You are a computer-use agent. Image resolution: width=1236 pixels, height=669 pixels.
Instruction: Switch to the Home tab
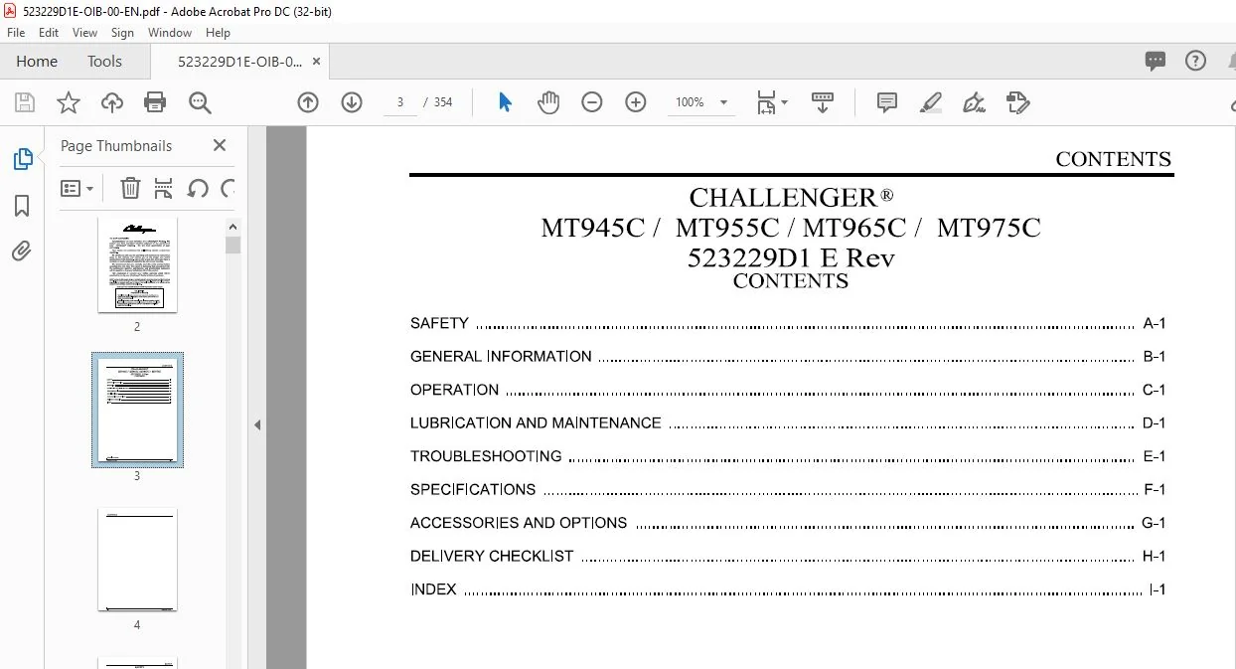37,61
